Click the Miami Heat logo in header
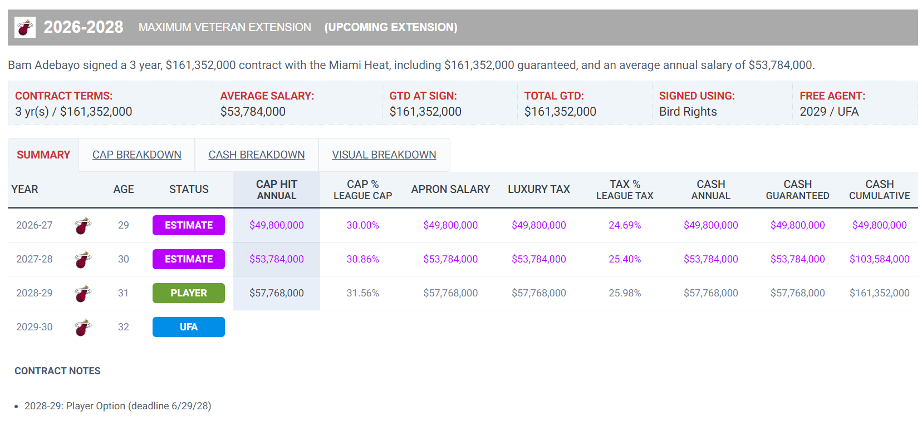 click(x=25, y=27)
